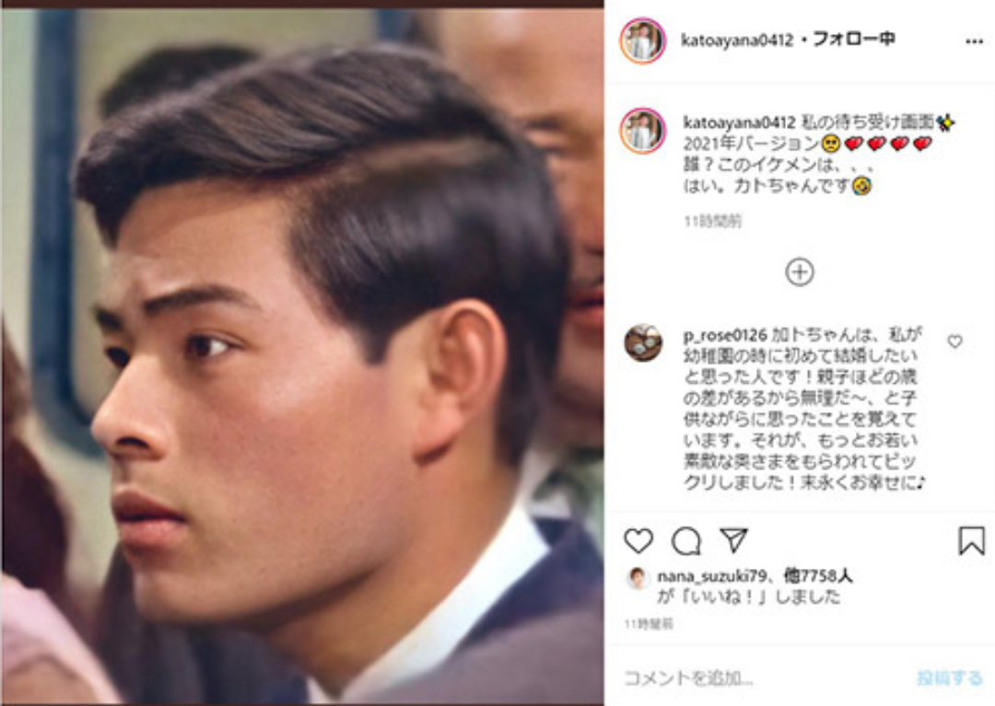This screenshot has height=706, width=995.
Task: Open comments via speech bubble icon
Action: point(686,541)
